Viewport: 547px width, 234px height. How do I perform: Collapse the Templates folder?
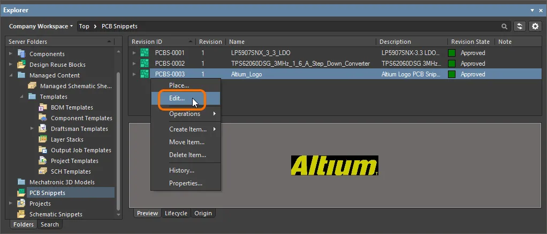tap(21, 97)
